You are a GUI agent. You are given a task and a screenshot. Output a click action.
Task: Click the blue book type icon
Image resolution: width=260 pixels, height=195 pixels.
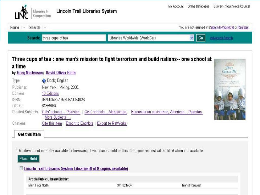44,81
